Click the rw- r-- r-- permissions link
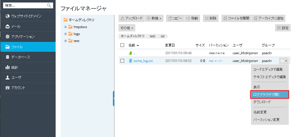Screen dimensions: 296x137 216,61
